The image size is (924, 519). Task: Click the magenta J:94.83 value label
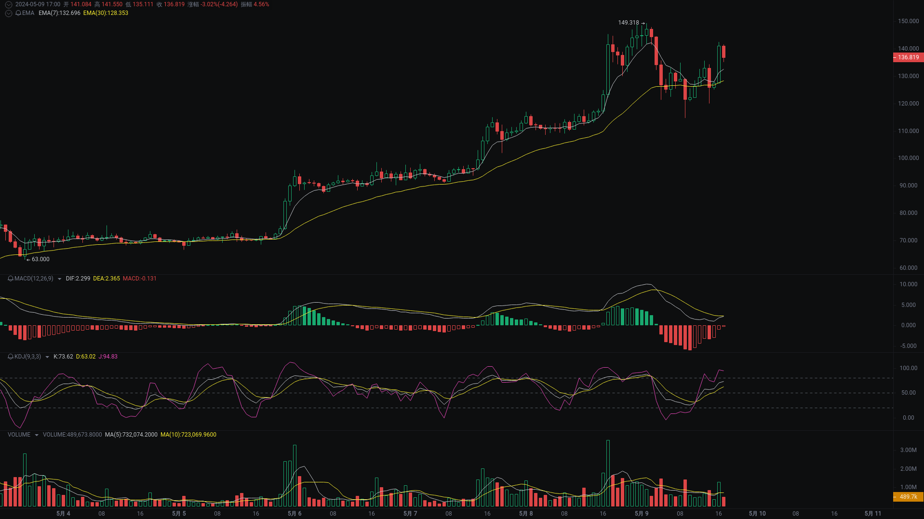[107, 357]
